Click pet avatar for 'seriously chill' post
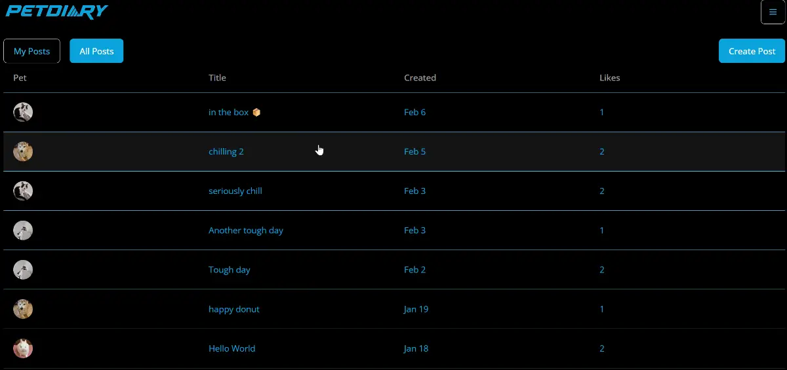Viewport: 787px width, 370px height. pos(23,191)
